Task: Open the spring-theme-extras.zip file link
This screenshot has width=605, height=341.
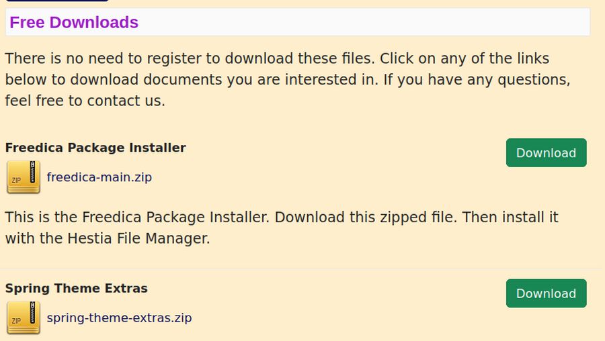Action: pyautogui.click(x=119, y=318)
